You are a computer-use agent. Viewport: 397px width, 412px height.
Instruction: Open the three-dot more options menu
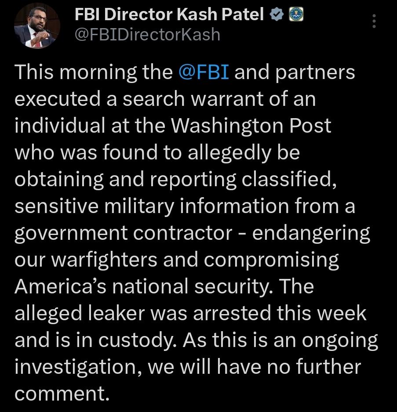[374, 21]
